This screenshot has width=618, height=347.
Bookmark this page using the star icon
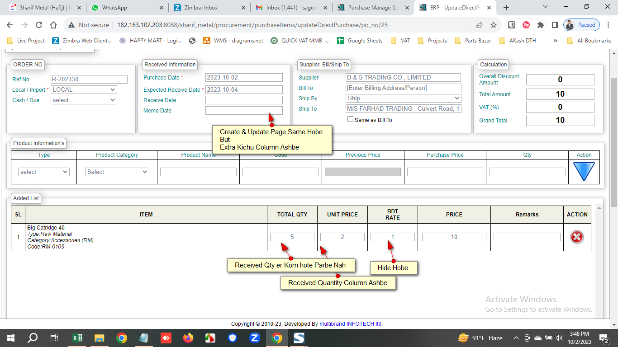(494, 25)
